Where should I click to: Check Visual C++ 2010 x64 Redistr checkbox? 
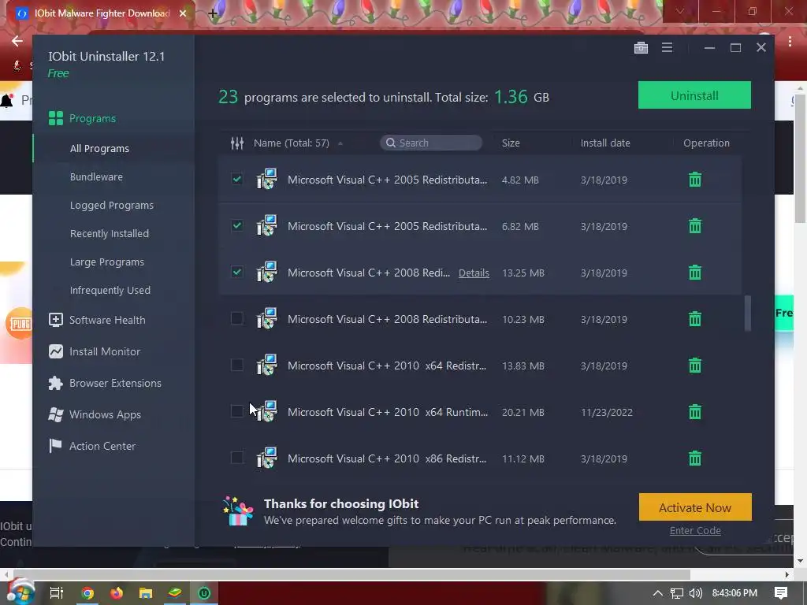[x=236, y=365]
